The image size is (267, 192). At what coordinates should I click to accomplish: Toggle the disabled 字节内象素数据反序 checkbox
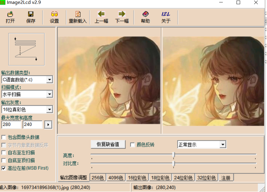pos(4,145)
